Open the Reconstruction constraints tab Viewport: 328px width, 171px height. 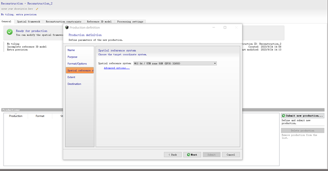pos(63,21)
